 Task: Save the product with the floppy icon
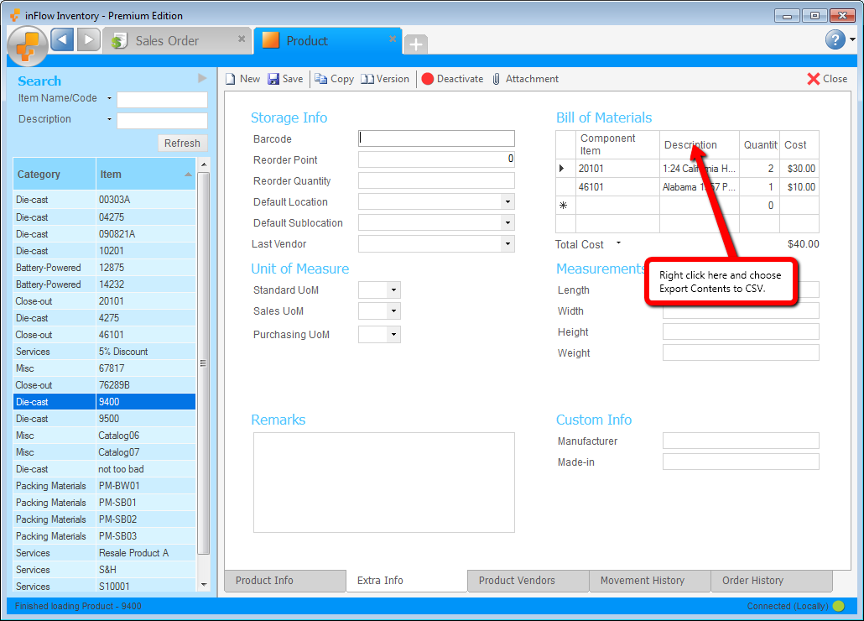click(285, 79)
